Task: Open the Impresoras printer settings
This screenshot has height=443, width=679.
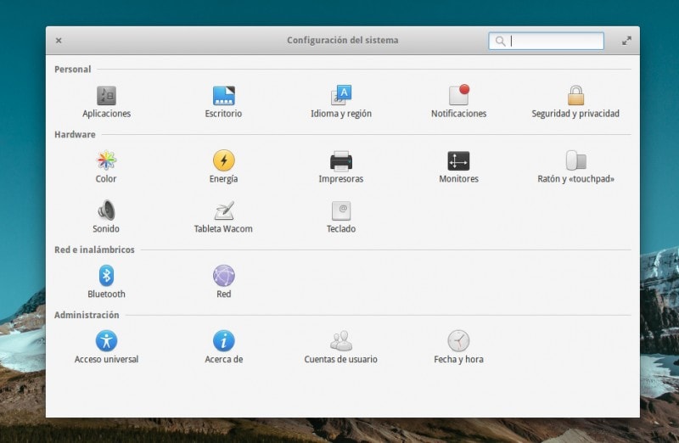Action: (341, 161)
